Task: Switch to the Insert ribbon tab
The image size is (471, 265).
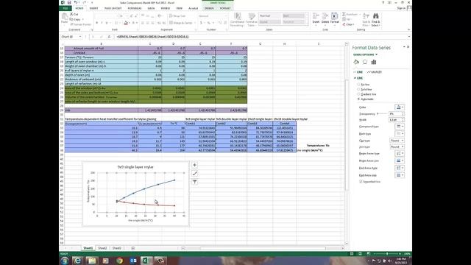Action: click(93, 8)
